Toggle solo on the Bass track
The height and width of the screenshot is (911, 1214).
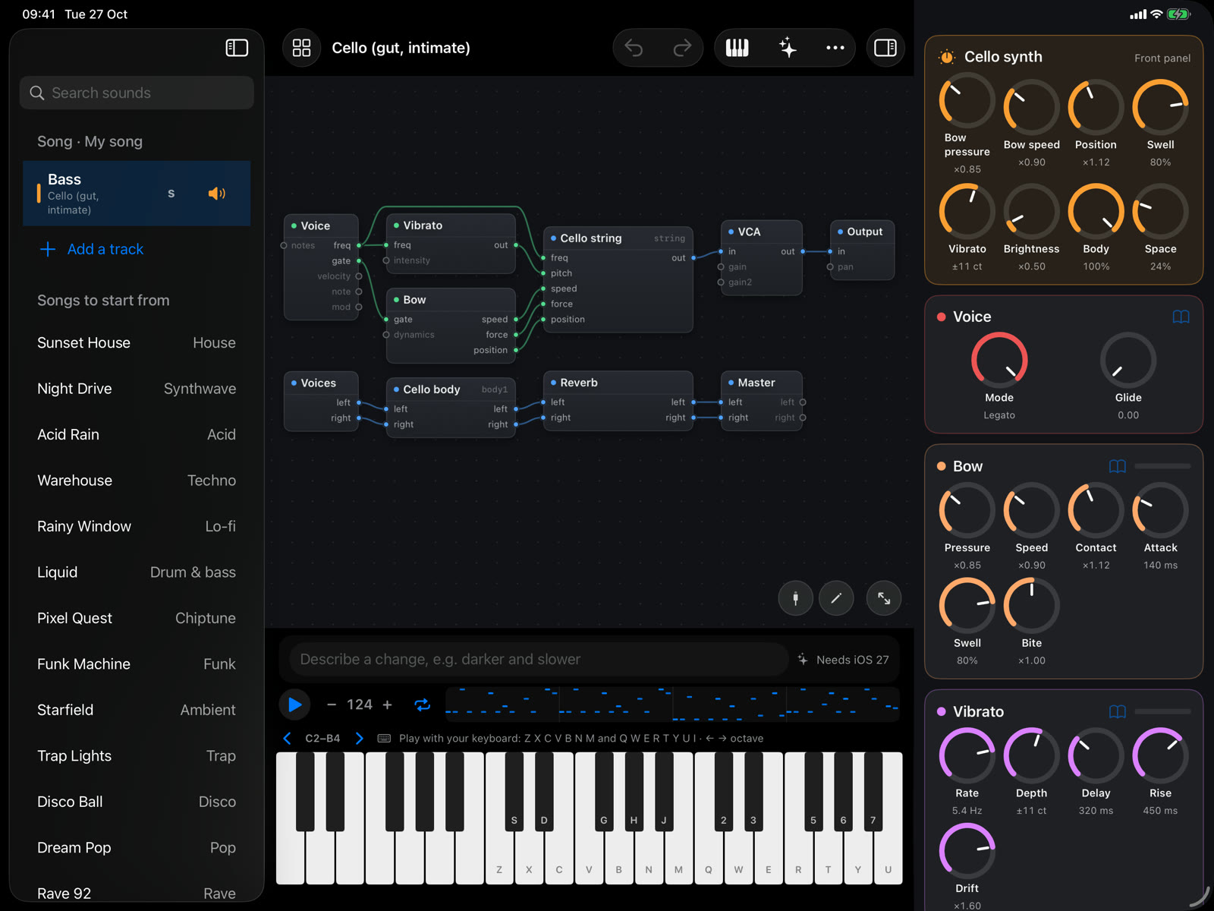[171, 194]
